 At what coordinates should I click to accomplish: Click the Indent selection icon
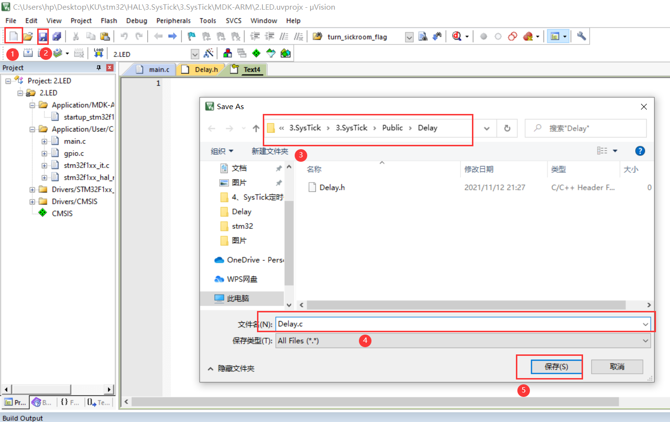[255, 36]
